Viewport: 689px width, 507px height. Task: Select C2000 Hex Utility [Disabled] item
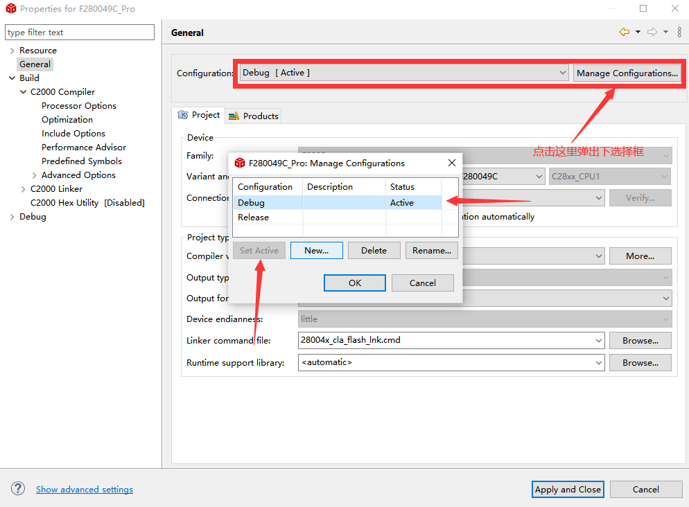87,203
